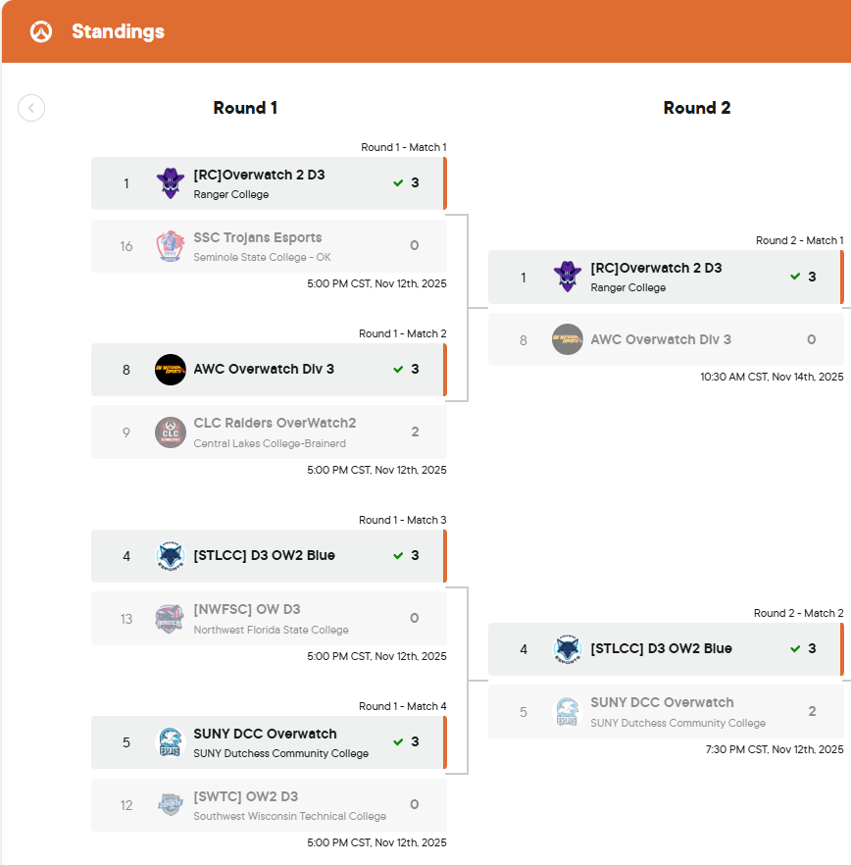Click the Ranger College logo in Round 2 Match 1

(x=568, y=277)
